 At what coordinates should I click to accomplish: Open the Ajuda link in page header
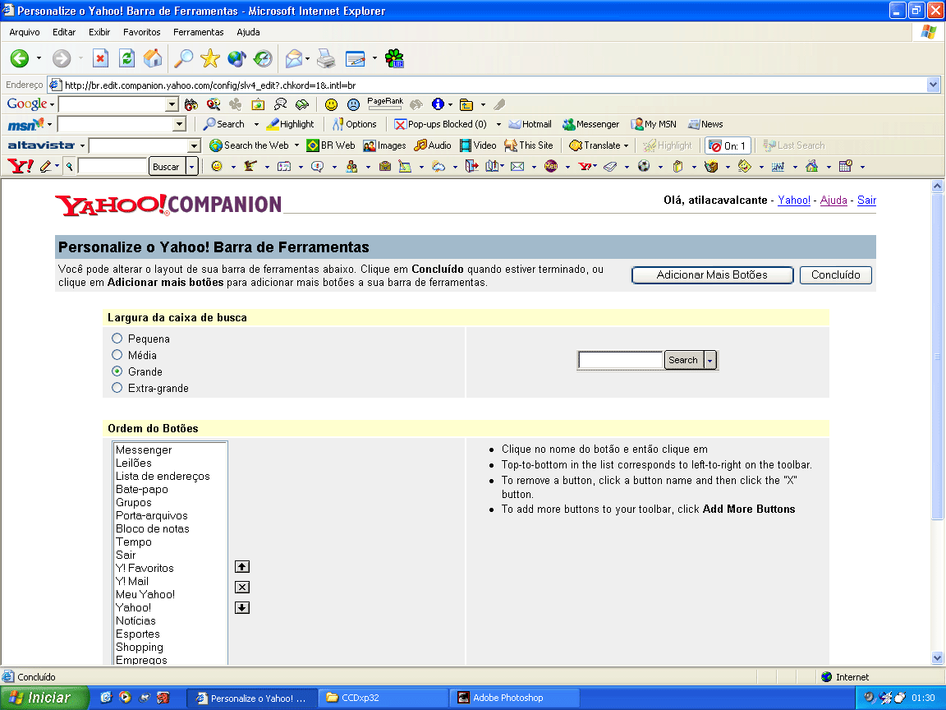coord(833,201)
